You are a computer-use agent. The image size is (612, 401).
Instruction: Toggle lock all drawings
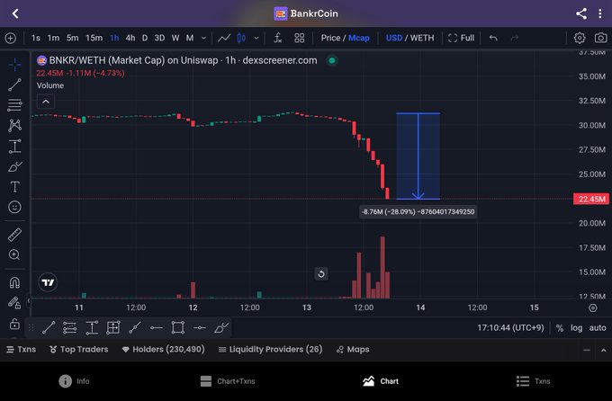coord(14,324)
